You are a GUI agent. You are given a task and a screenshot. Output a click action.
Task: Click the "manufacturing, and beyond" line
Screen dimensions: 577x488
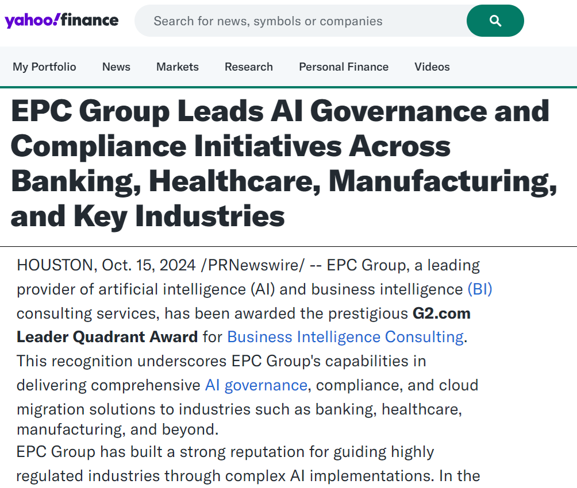[117, 429]
